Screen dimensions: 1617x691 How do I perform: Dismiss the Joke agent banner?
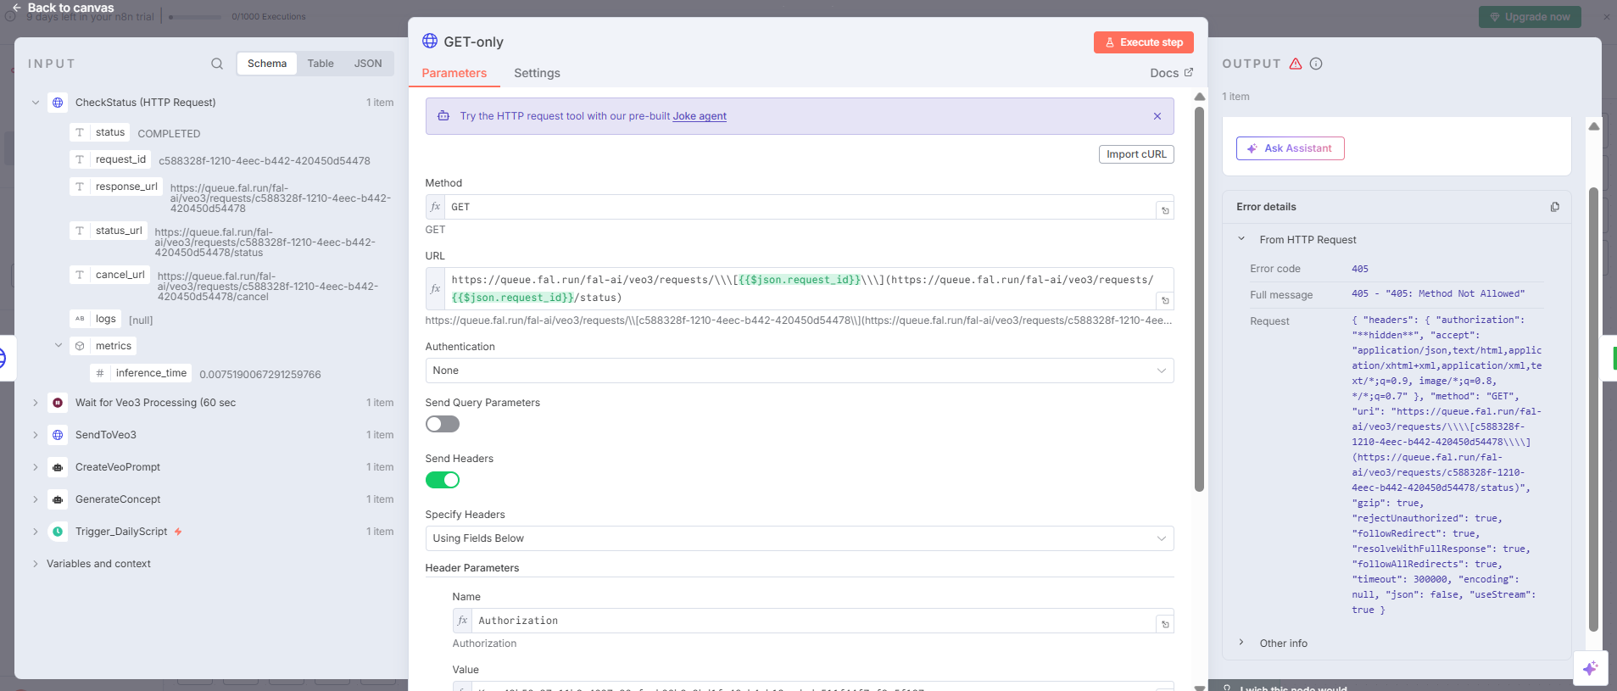[x=1157, y=116]
